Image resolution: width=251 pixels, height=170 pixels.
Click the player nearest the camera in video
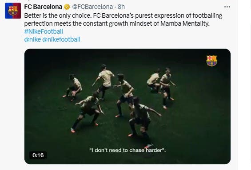[x=141, y=121]
